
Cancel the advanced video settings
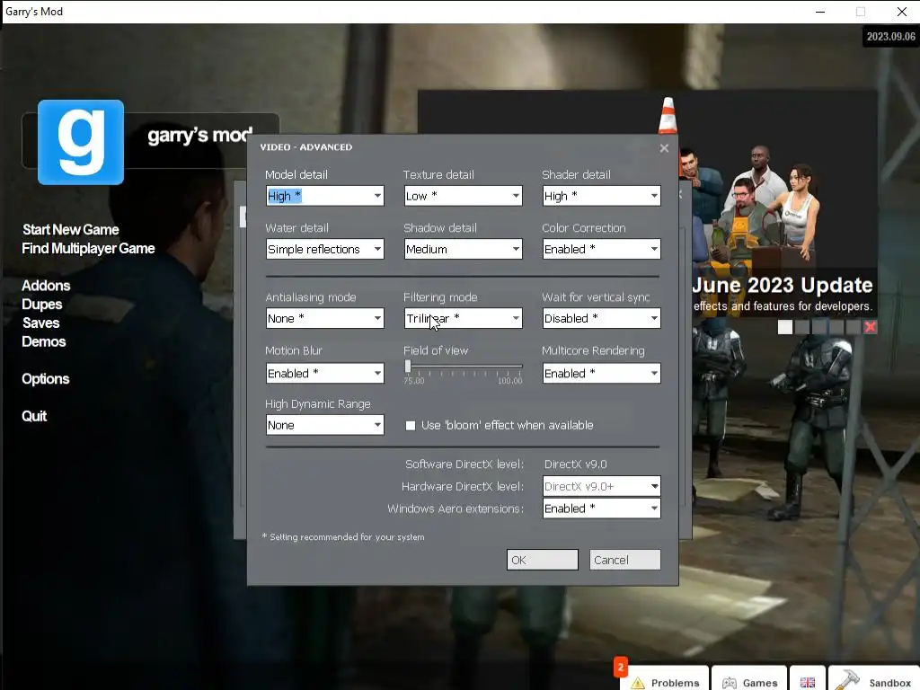625,560
